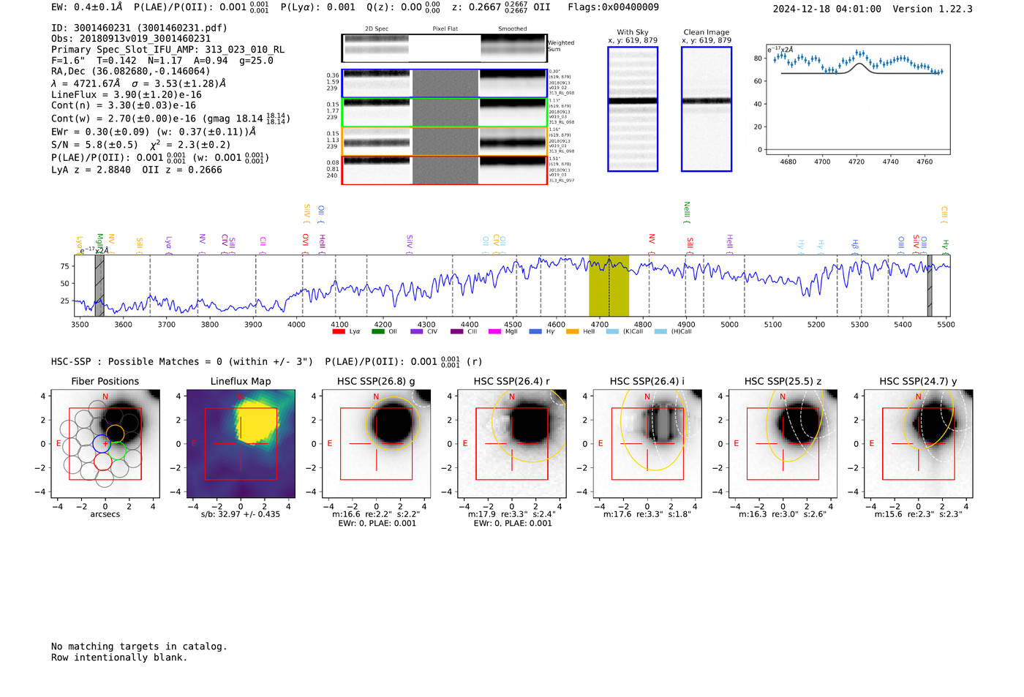Image resolution: width=1024 pixels, height=697 pixels.
Task: Click the CIII legend swatch
Action: (457, 331)
